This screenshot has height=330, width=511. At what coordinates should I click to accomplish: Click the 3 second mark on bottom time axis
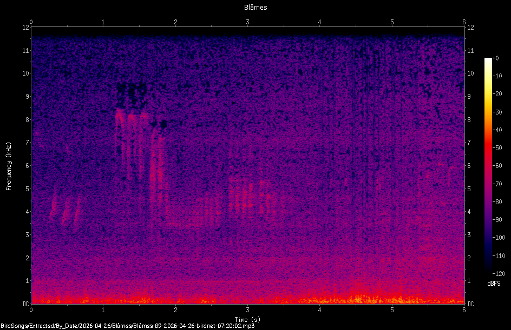coord(248,310)
